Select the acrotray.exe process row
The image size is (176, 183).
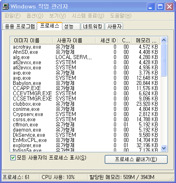85,47
